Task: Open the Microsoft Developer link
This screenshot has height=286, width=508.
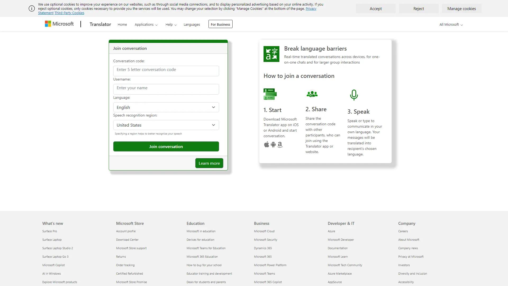Action: tap(341, 240)
